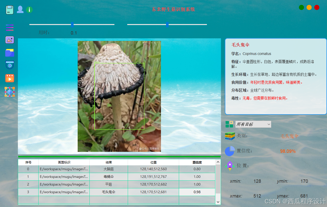The height and width of the screenshot is (207, 327).
Task: Click the 画面标识 column header
Action: (x=64, y=162)
